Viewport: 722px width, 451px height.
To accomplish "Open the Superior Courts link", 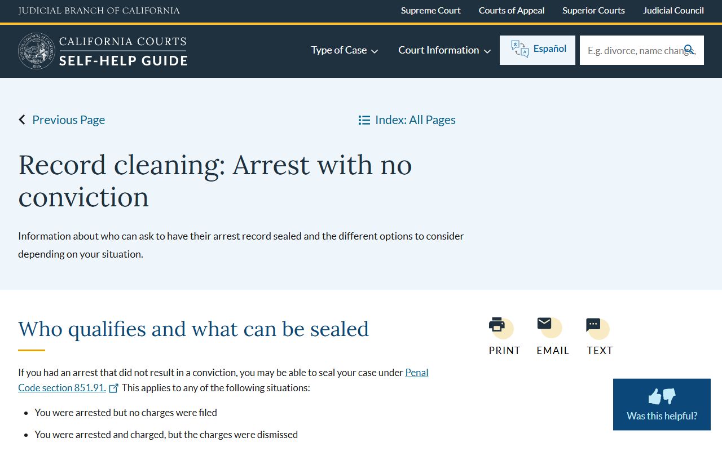I will click(x=593, y=11).
